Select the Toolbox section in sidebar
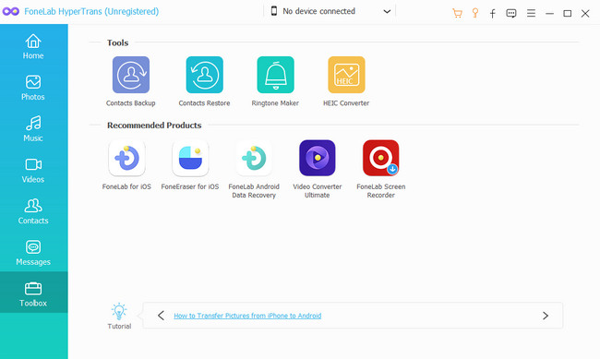Screen dimensions: 600x359 33,293
